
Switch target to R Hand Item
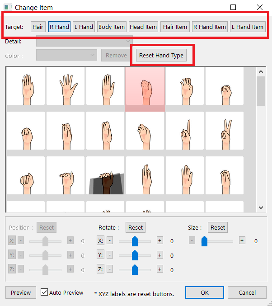coord(210,27)
